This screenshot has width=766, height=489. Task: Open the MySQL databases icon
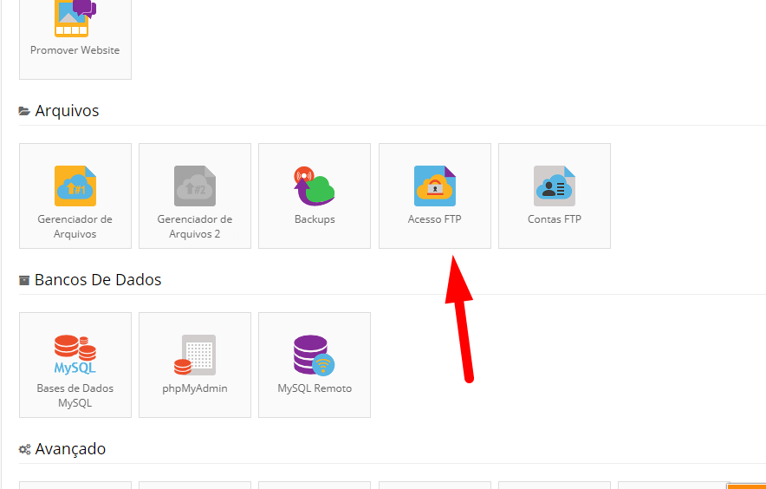[x=75, y=355]
